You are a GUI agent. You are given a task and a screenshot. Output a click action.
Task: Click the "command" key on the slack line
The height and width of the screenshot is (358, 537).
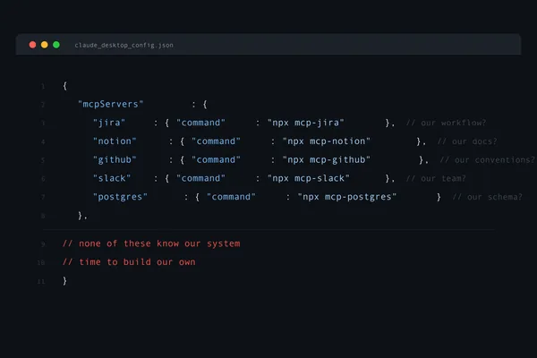(x=201, y=178)
